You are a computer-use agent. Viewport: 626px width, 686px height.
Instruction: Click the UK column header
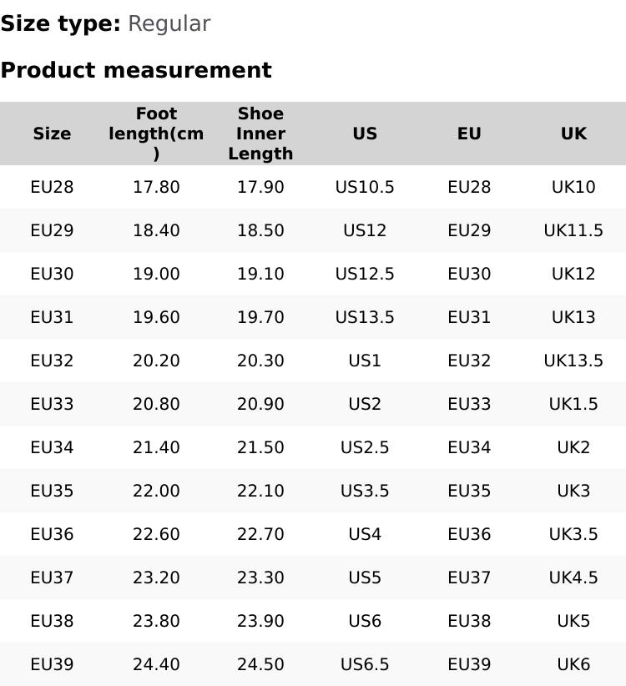pos(573,134)
